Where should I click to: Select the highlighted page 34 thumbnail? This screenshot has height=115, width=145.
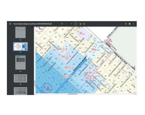[x=21, y=46]
